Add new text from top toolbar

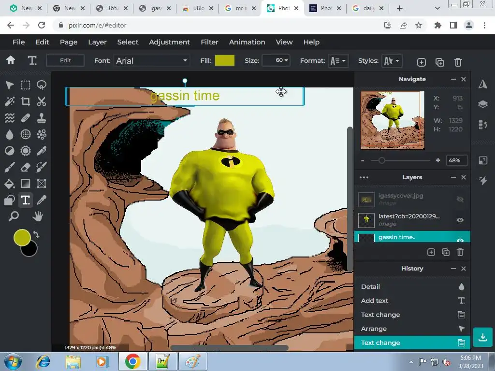point(422,62)
